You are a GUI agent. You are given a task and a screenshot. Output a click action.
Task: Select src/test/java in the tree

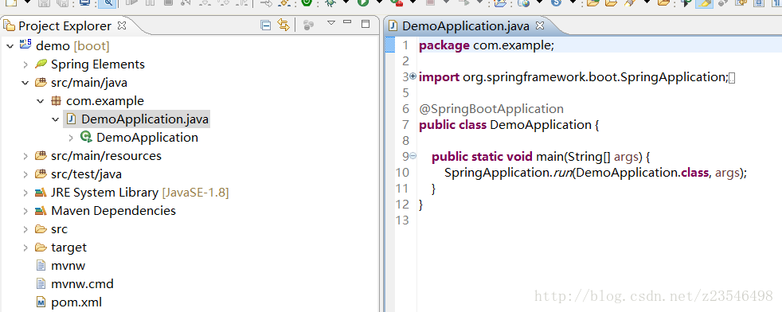pos(86,174)
